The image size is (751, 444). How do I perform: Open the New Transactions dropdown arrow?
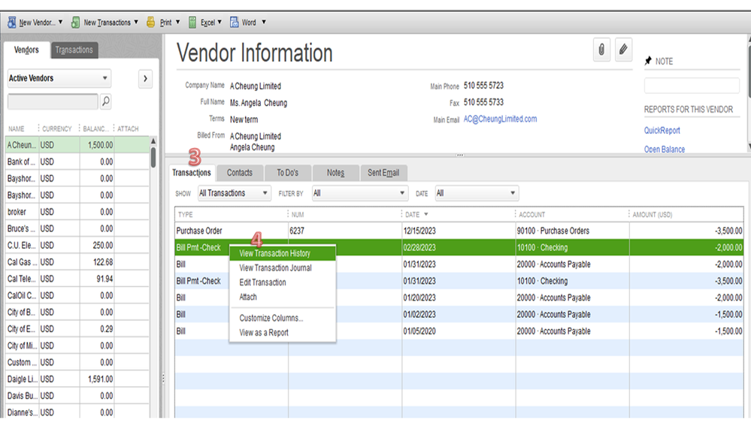click(136, 22)
